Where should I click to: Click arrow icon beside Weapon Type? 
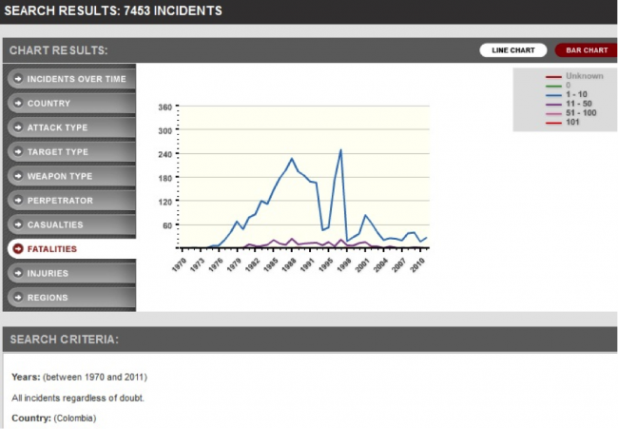18,176
